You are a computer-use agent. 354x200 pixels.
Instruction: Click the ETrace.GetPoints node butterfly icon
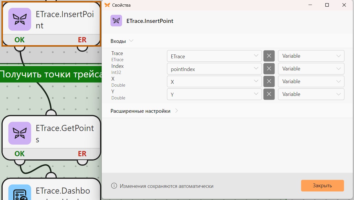coord(20,133)
